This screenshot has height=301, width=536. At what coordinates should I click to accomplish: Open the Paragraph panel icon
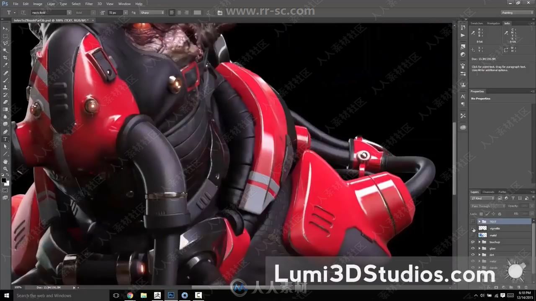[x=463, y=104]
